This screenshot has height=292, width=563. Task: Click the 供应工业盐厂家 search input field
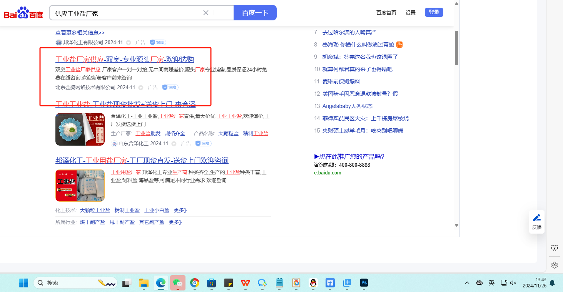[x=127, y=13]
